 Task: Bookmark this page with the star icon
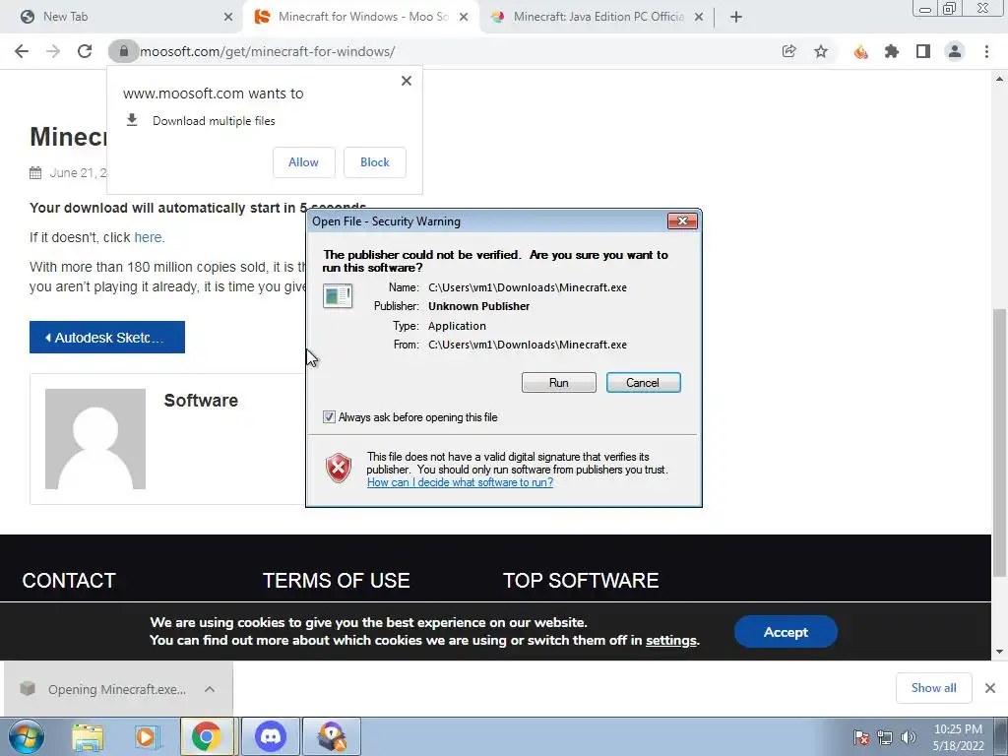tap(821, 51)
